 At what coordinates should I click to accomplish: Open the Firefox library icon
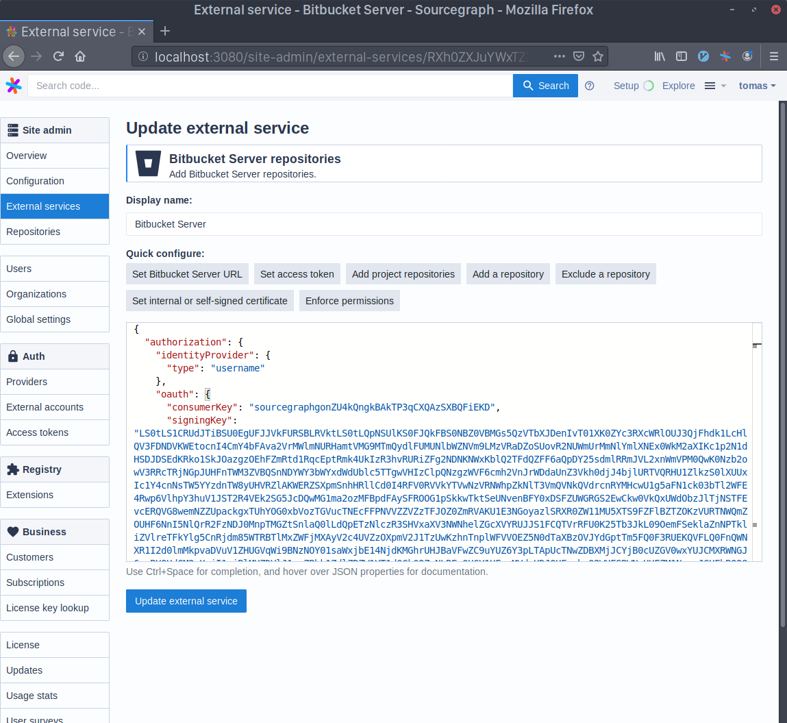tap(660, 56)
